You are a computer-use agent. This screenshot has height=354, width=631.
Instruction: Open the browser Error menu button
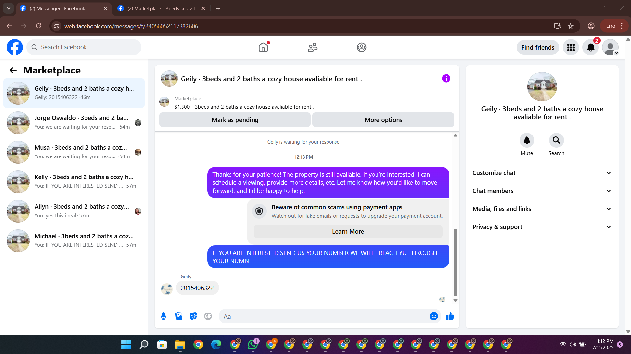pos(615,26)
